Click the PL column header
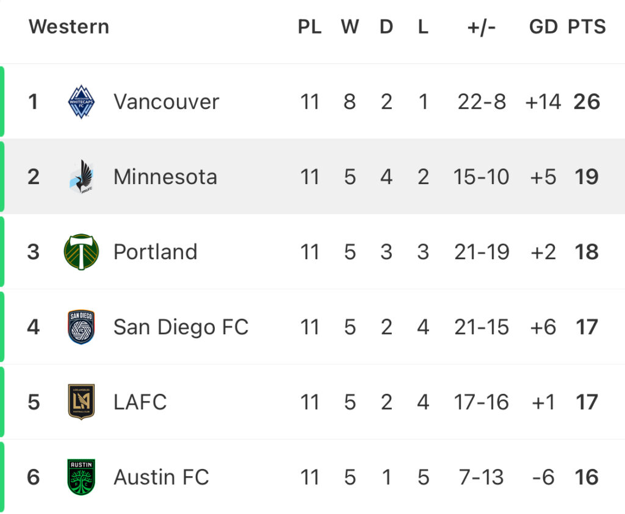This screenshot has width=625, height=514. tap(309, 27)
